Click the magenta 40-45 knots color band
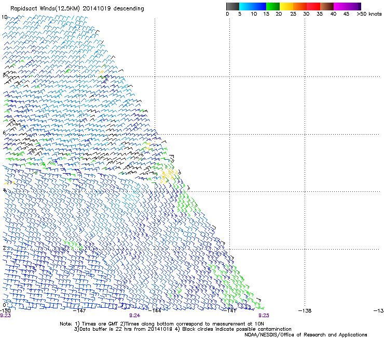The width and height of the screenshot is (384, 338). (x=340, y=6)
